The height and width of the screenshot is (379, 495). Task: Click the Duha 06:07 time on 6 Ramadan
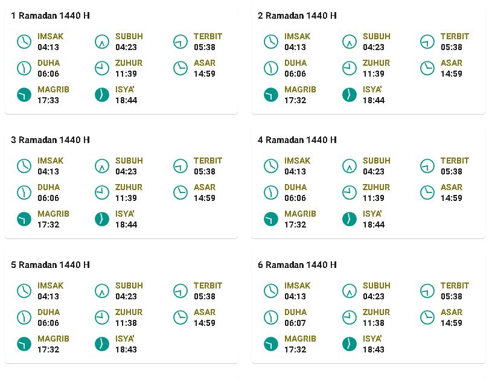(295, 323)
